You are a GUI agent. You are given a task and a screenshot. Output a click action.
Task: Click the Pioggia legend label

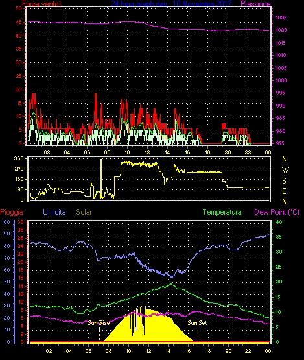(12, 212)
